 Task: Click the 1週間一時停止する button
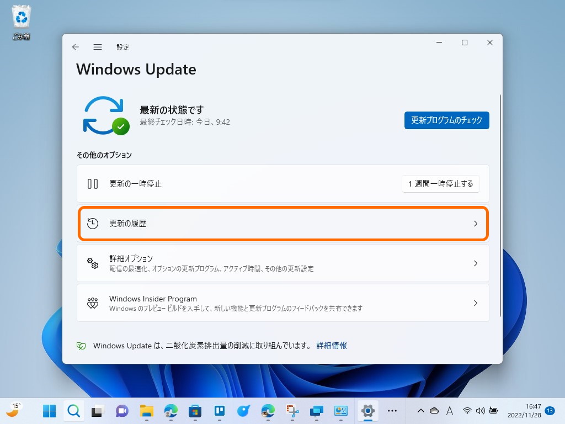440,183
